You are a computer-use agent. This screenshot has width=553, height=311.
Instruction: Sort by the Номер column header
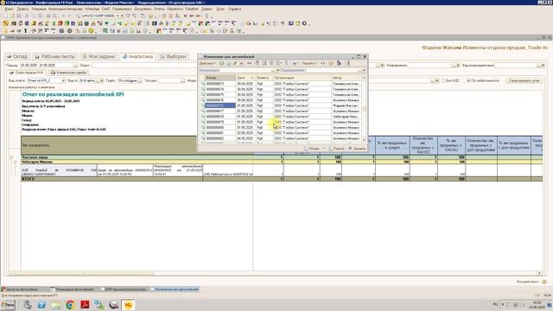220,78
